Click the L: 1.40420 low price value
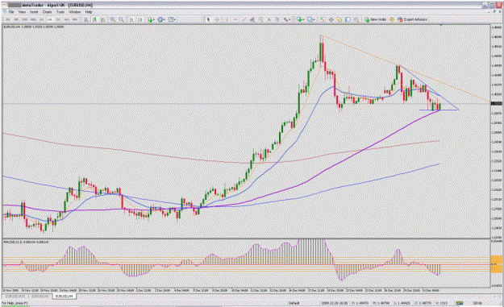 [402, 303]
